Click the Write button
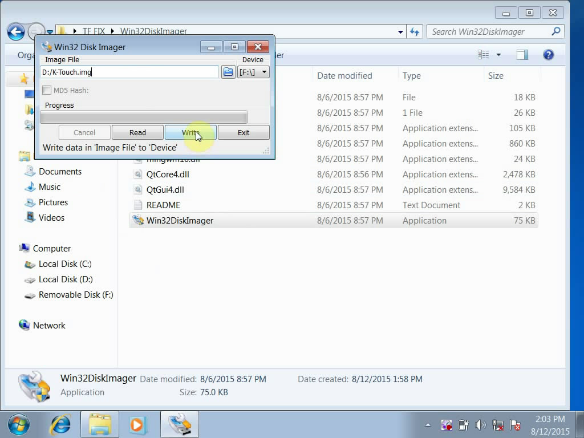584x438 pixels. [x=190, y=132]
